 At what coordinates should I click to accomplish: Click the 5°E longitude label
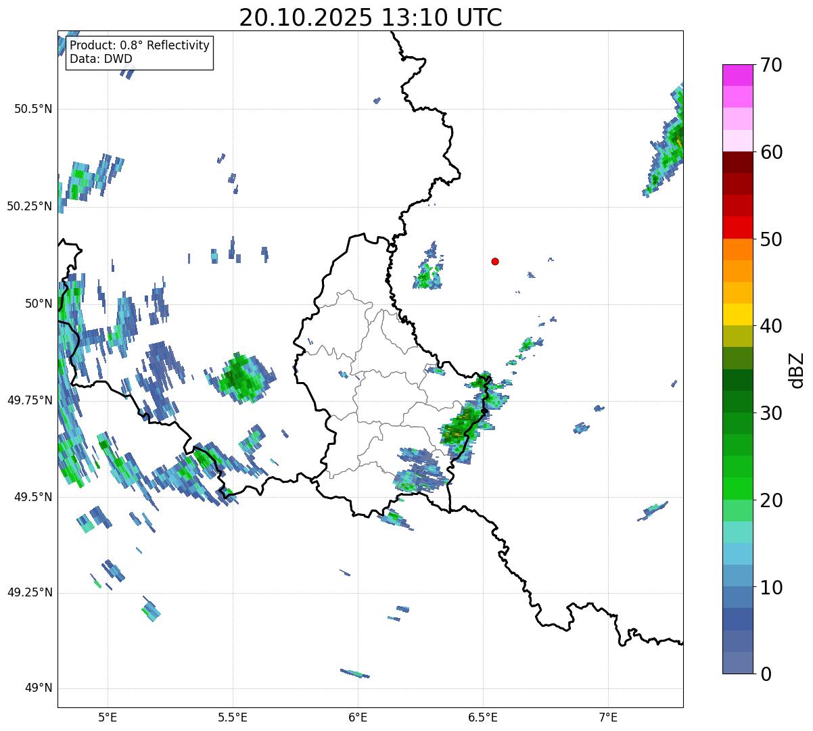pos(108,718)
